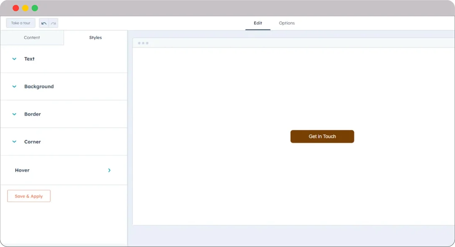This screenshot has width=455, height=247.
Task: Click the green zoom dot in the title bar
Action: pos(35,8)
